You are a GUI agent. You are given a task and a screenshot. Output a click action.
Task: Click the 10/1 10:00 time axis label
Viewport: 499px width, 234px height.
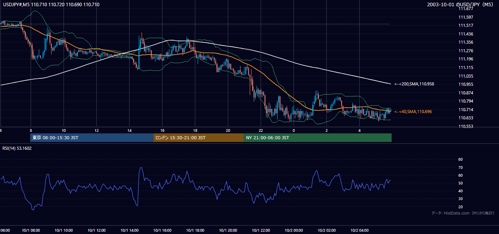pyautogui.click(x=64, y=230)
